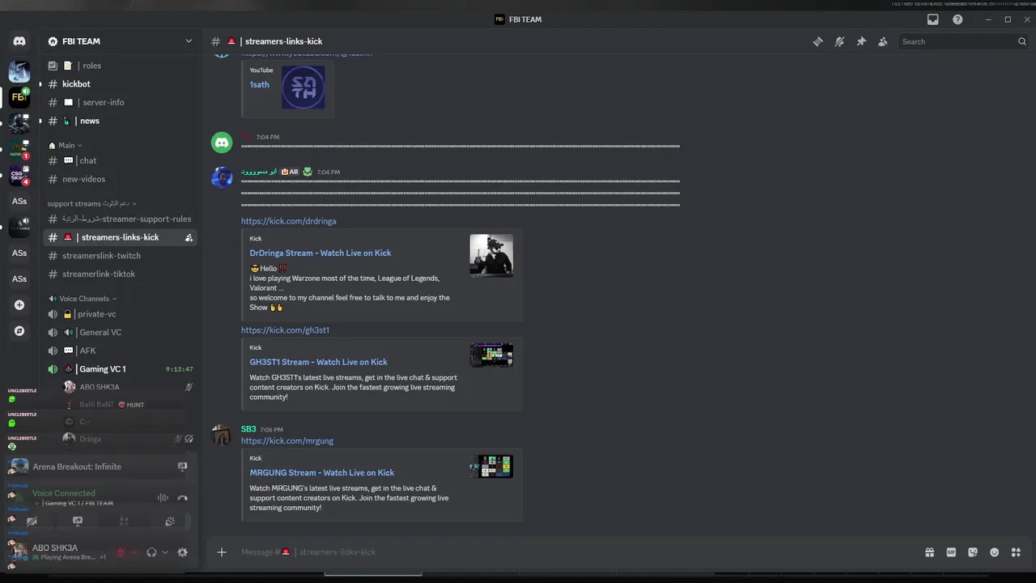Open the kick.com/mrgung link
The width and height of the screenshot is (1036, 583).
pyautogui.click(x=287, y=441)
